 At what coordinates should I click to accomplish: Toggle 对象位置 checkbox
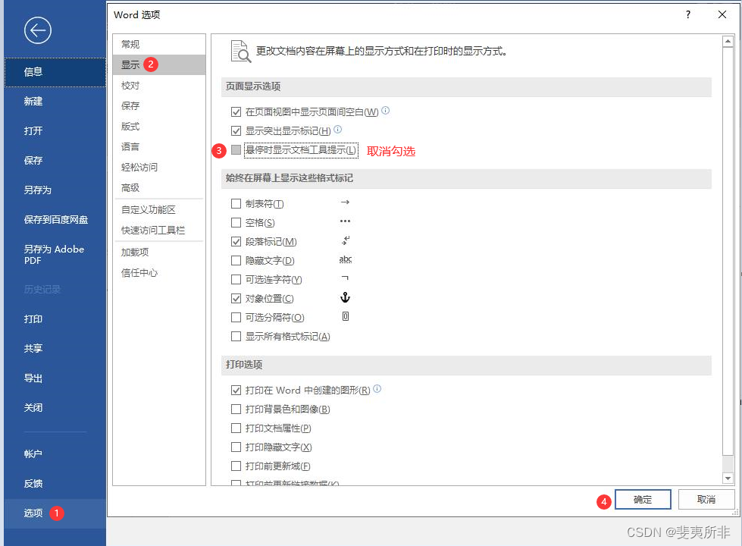click(236, 298)
